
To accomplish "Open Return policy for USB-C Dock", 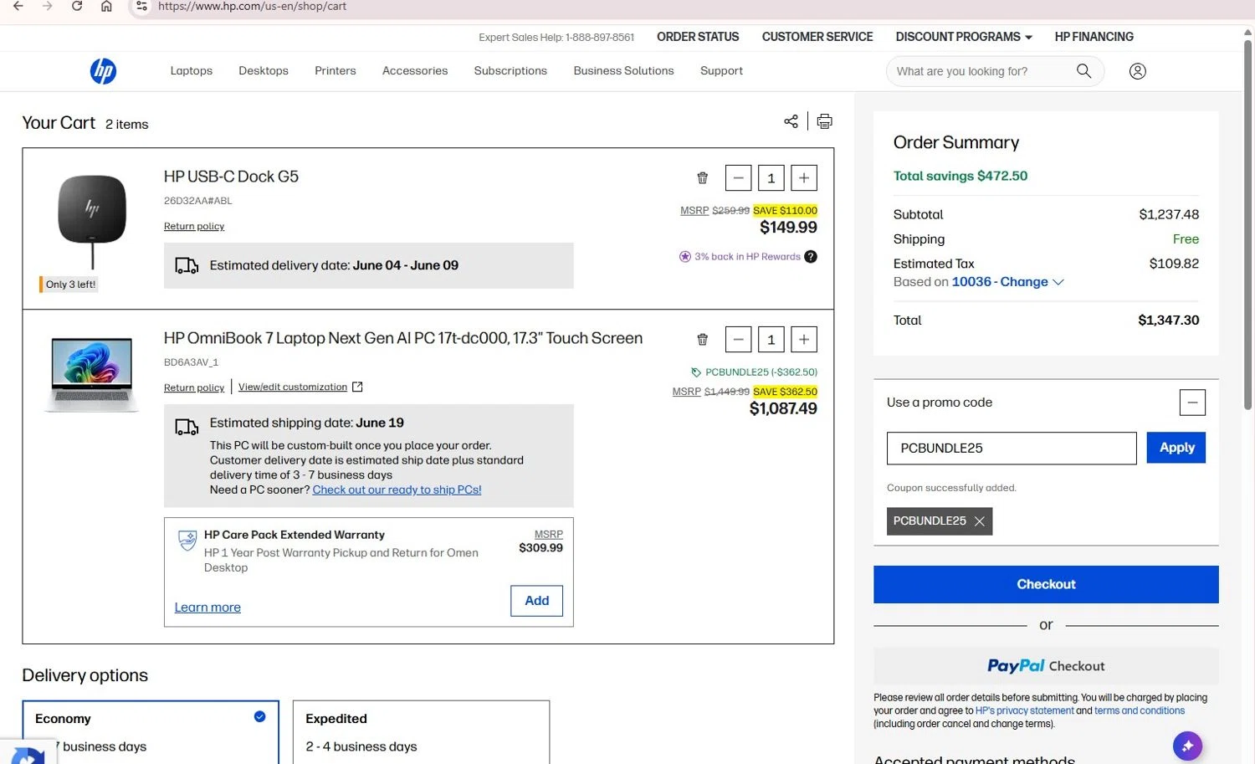I will pyautogui.click(x=194, y=226).
